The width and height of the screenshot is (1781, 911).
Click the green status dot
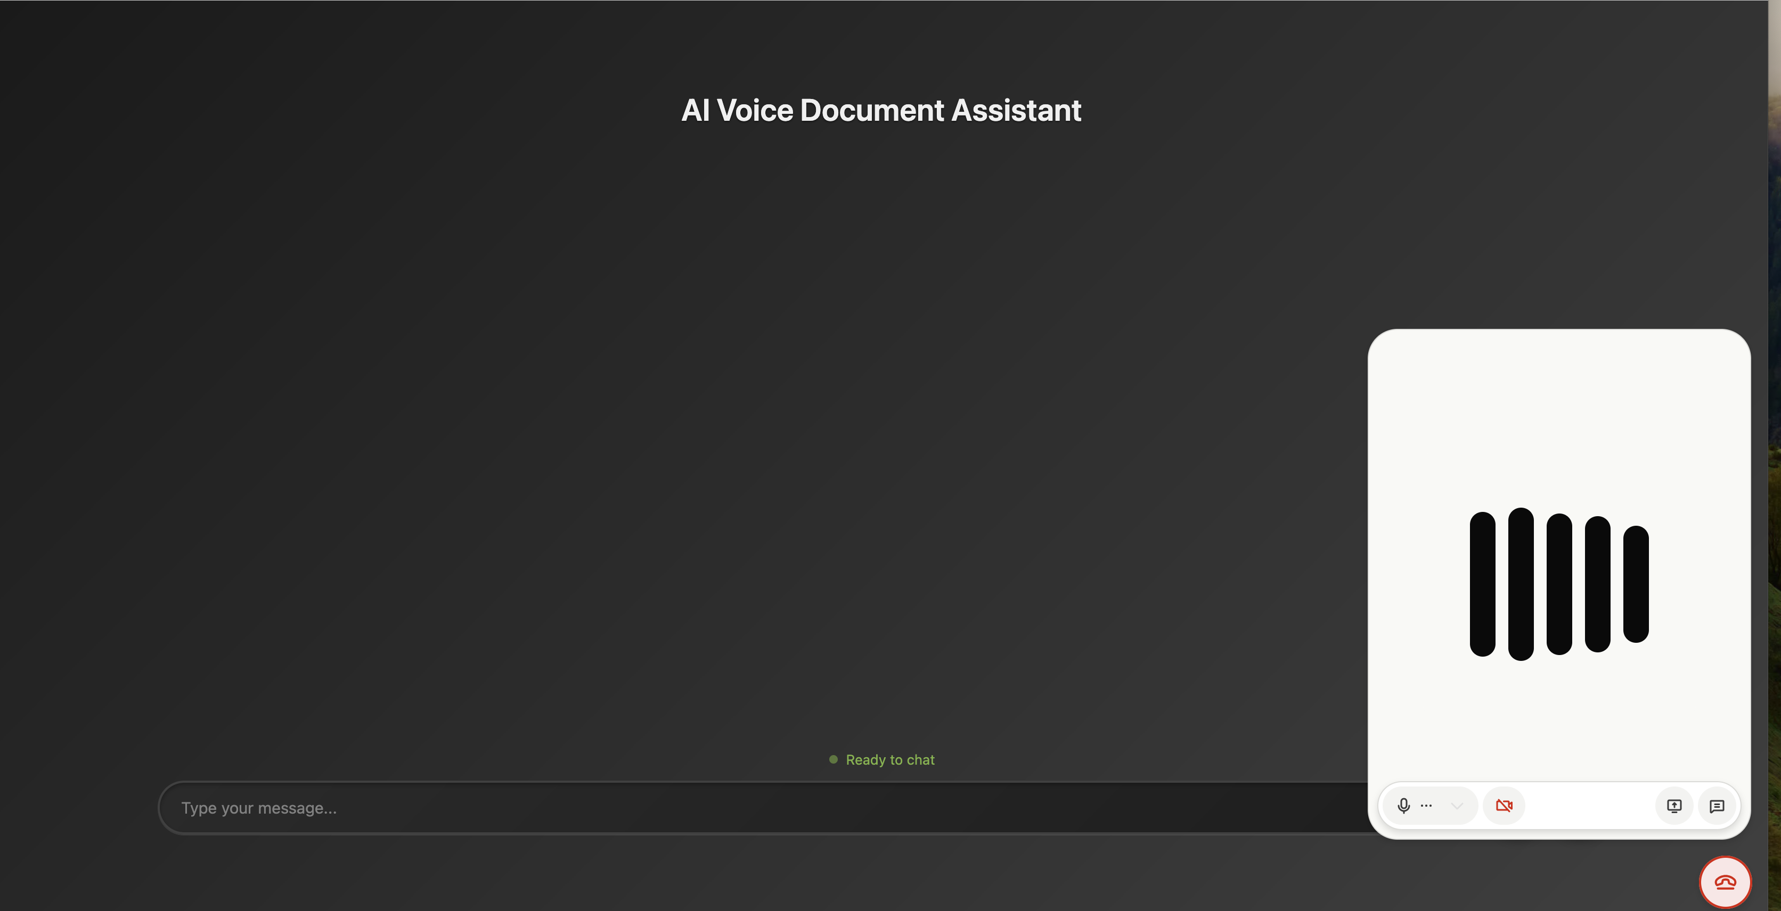(833, 759)
